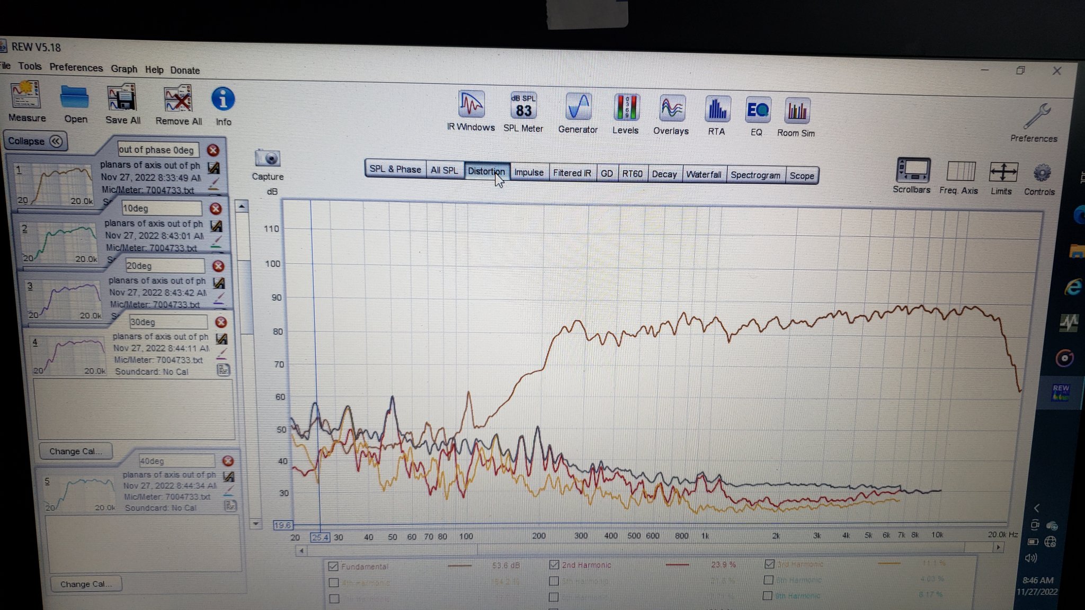
Task: Click graph horizontal scroll left arrow
Action: coord(301,551)
